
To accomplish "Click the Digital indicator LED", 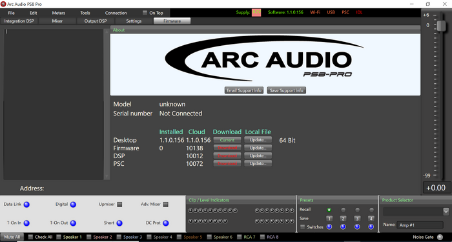I will [x=73, y=205].
